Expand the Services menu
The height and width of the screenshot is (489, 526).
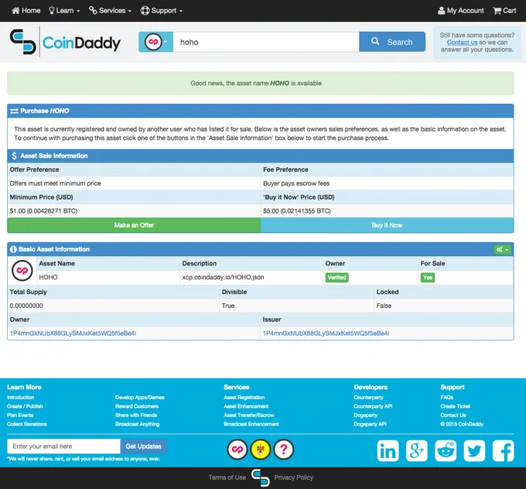[110, 10]
